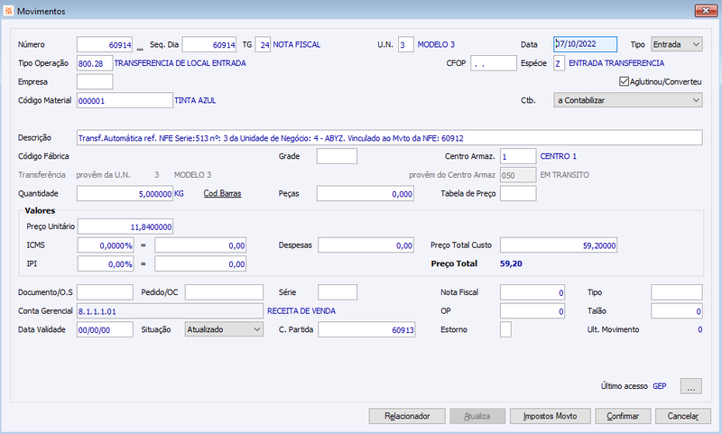
Task: Click the GEP last access text
Action: (660, 386)
